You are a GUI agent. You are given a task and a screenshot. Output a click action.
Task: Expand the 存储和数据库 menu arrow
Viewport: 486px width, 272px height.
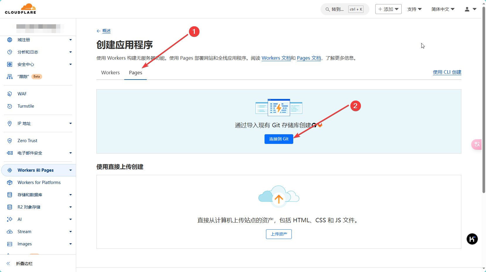[71, 195]
